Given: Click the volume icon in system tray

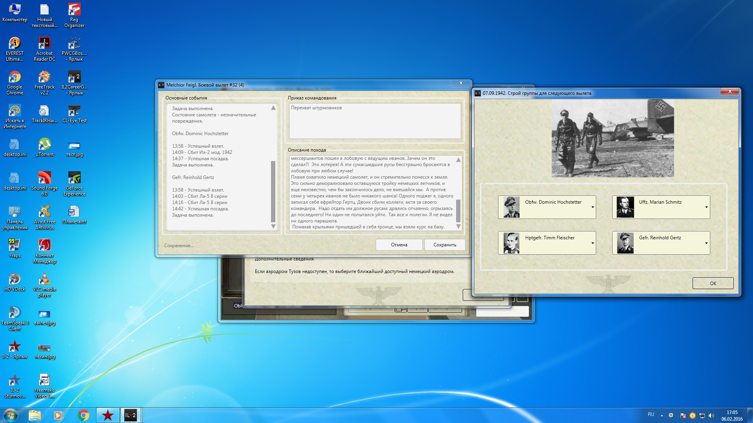Looking at the screenshot, I should click(711, 416).
